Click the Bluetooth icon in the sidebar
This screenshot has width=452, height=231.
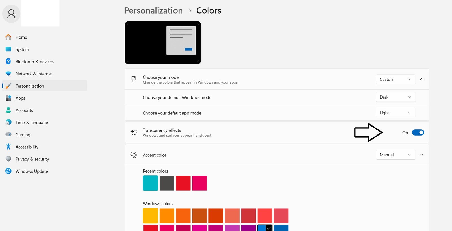click(x=8, y=61)
